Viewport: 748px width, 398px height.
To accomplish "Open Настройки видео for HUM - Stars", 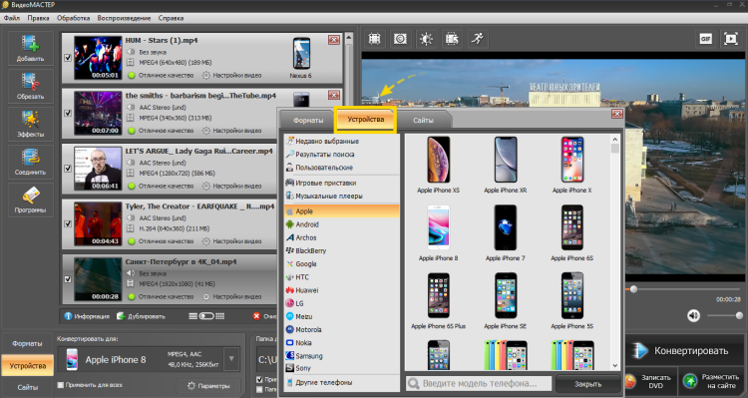I will click(232, 76).
